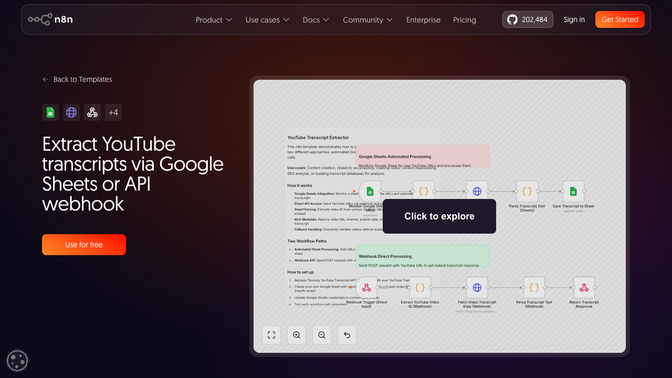The width and height of the screenshot is (672, 378).
Task: Select the Save Transcript to Sheet node
Action: (573, 192)
